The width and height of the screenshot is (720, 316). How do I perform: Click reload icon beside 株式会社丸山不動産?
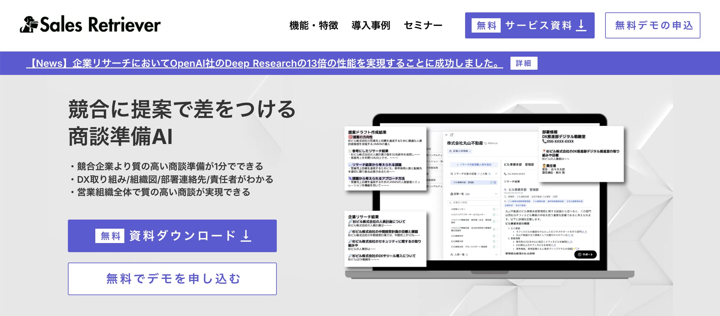[486, 143]
